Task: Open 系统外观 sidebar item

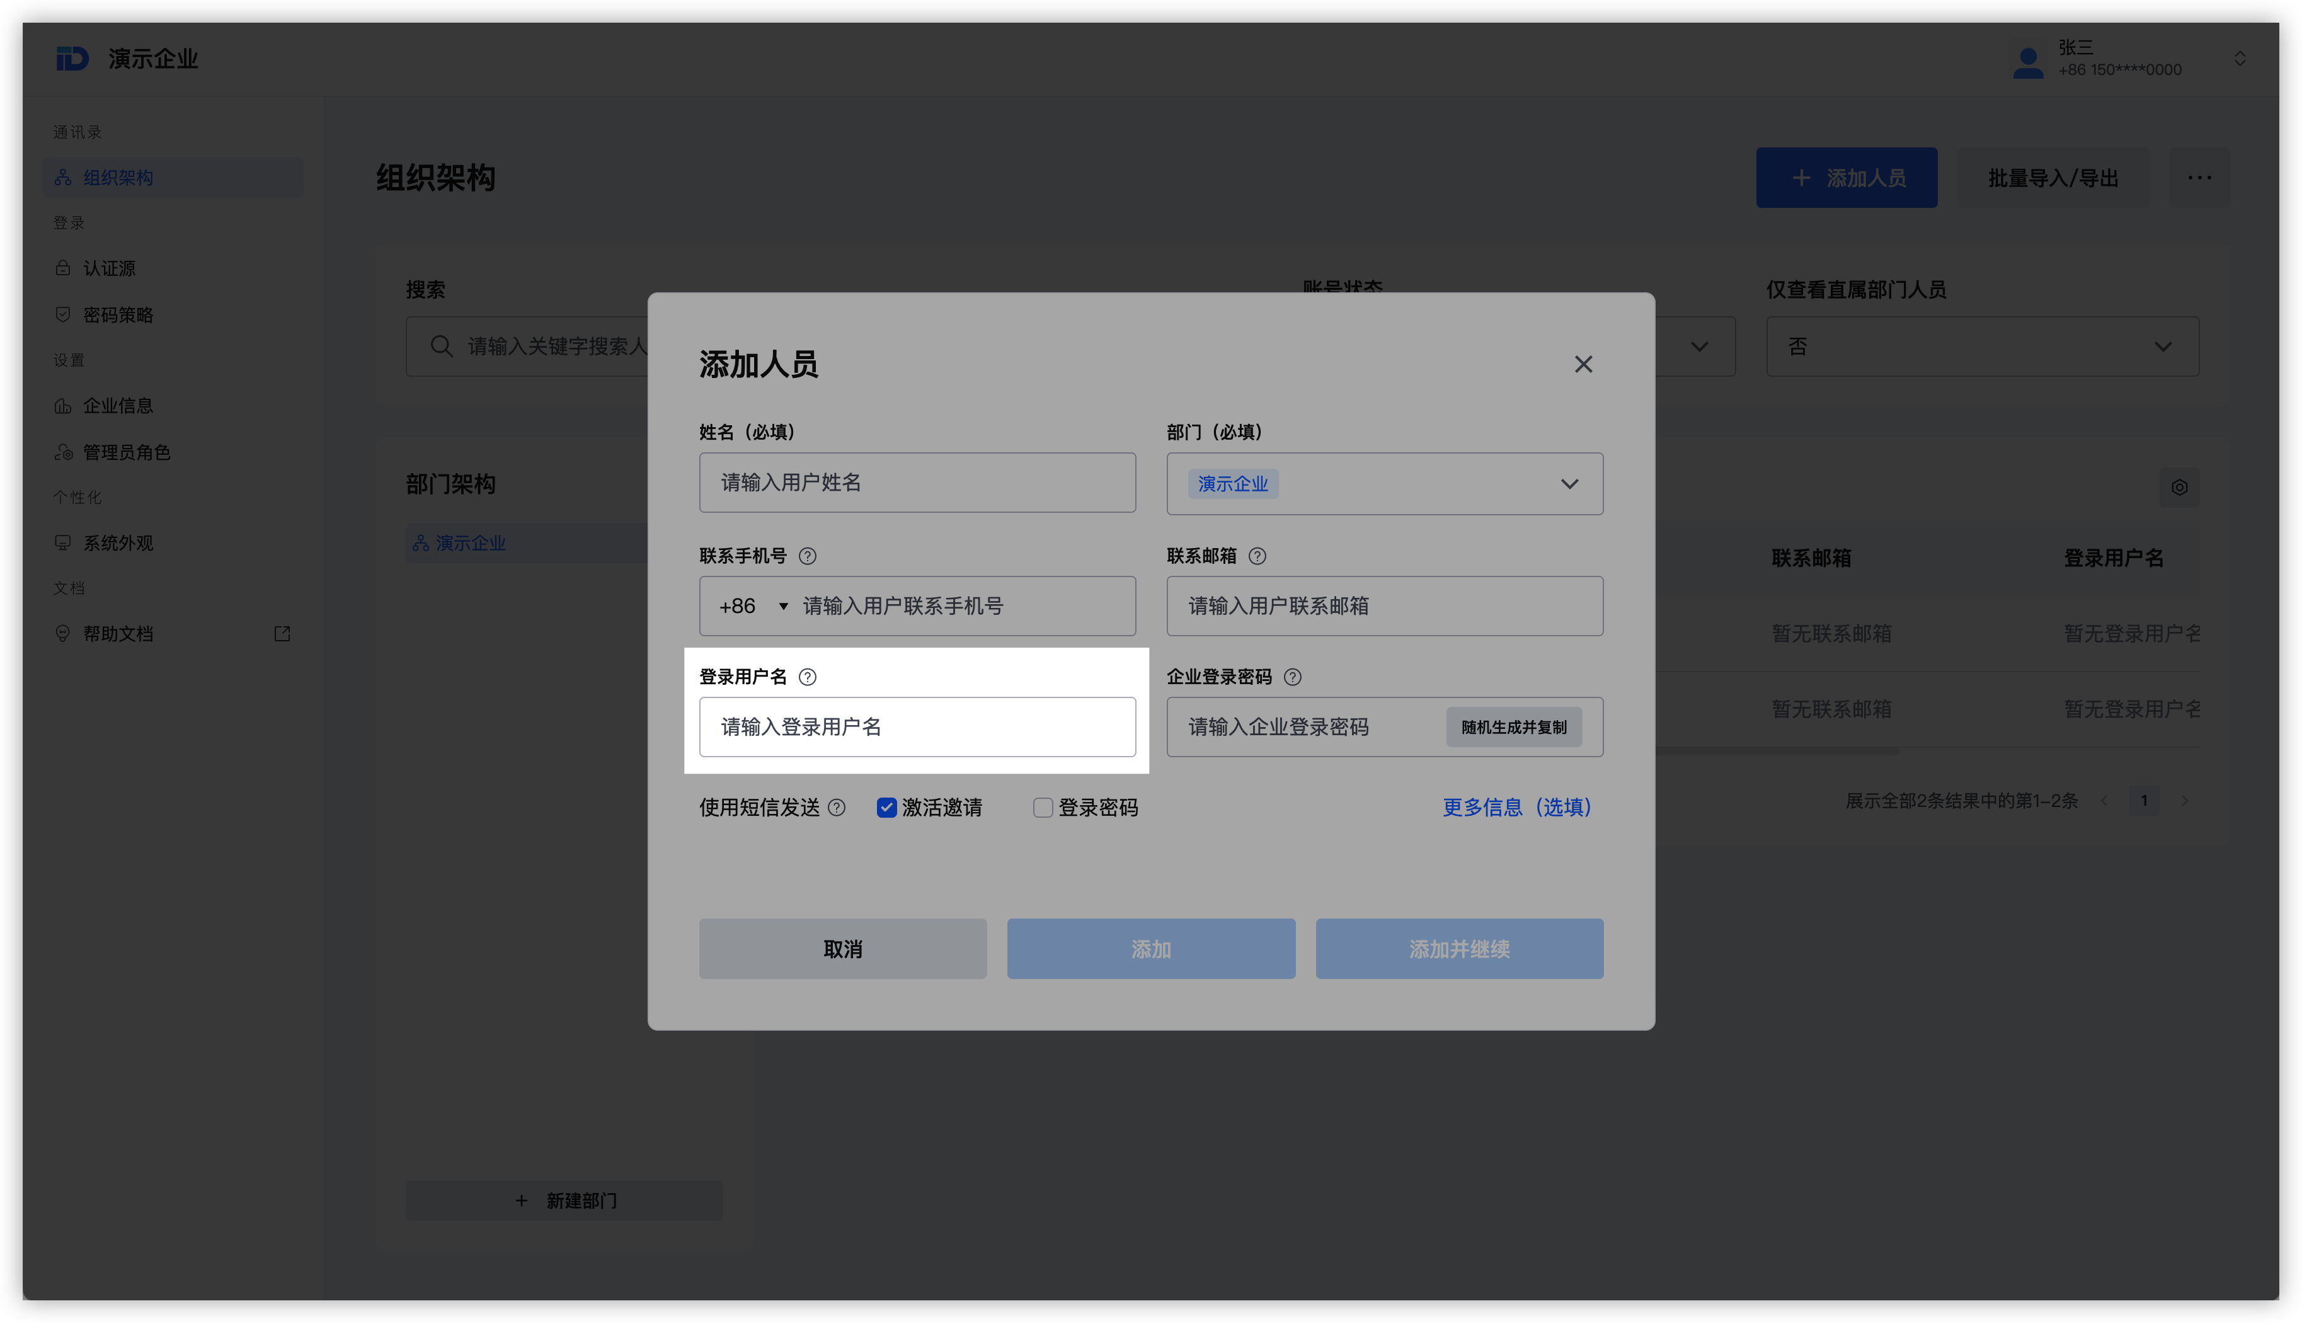Action: [173, 542]
